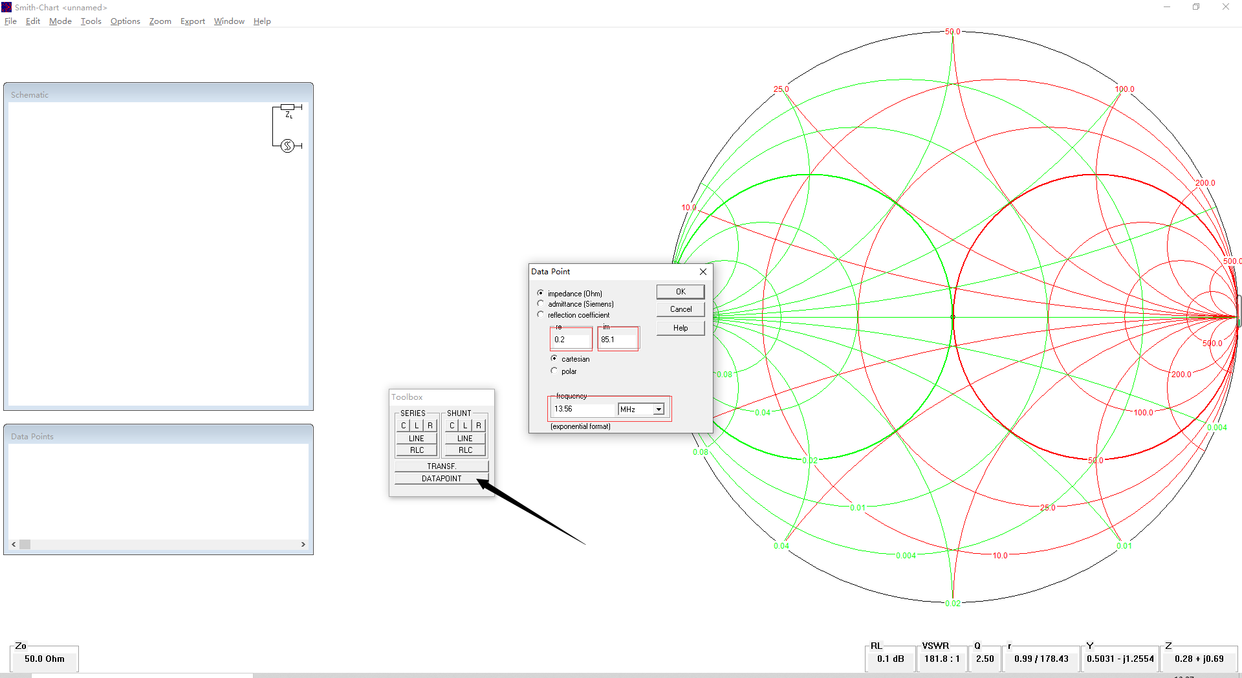Select the reflection coefficient radio option

point(541,314)
